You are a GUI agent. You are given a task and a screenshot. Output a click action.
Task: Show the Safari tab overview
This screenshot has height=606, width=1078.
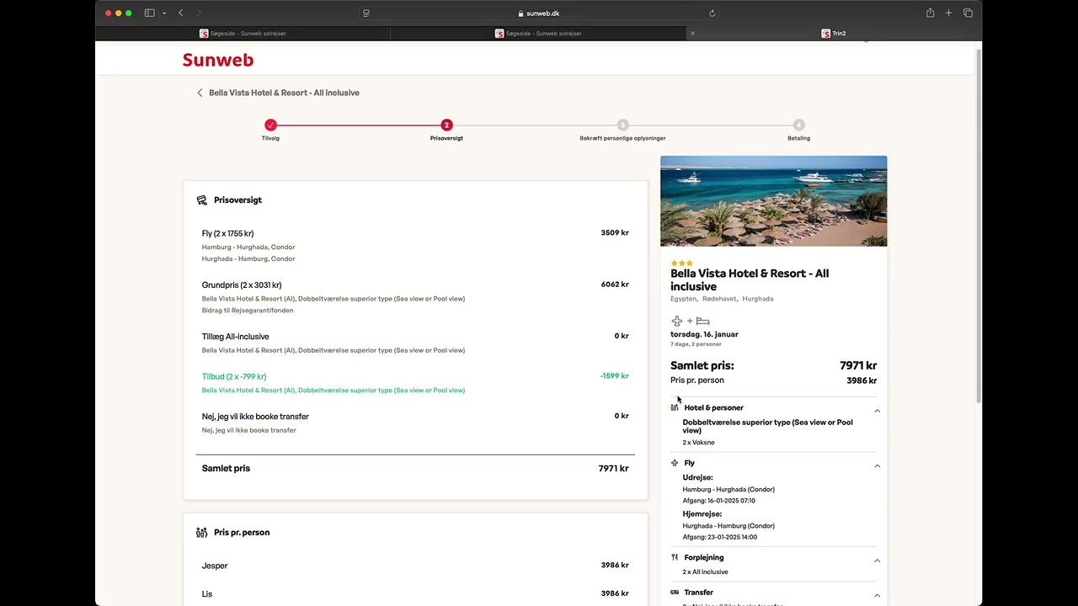coord(968,13)
